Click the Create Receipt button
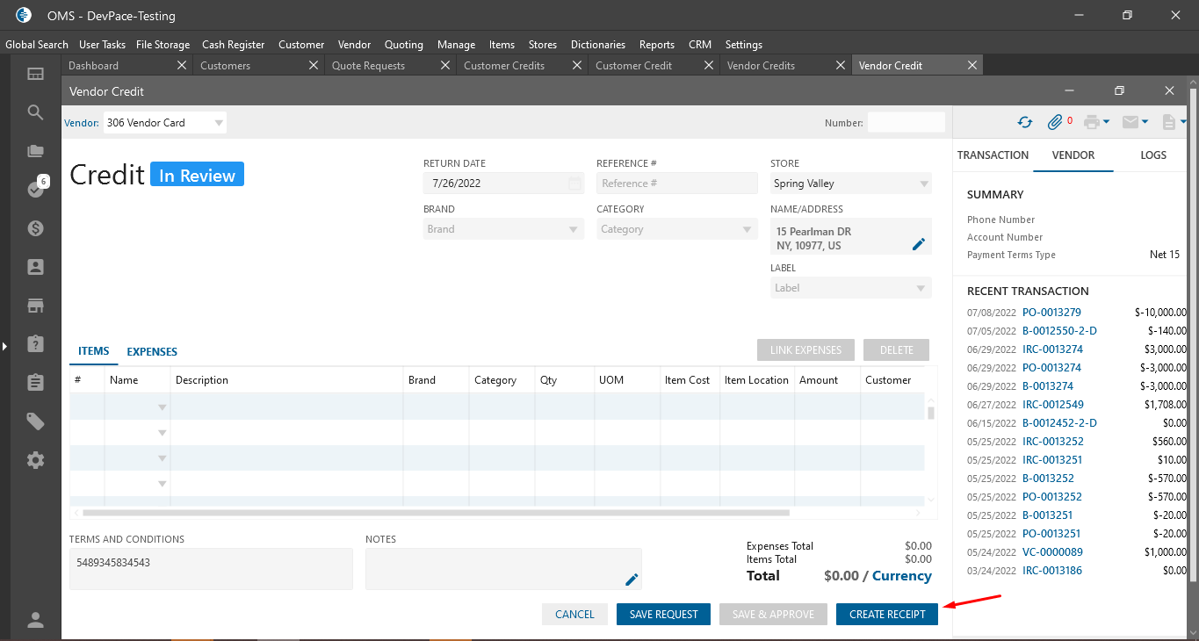This screenshot has width=1199, height=641. point(887,615)
